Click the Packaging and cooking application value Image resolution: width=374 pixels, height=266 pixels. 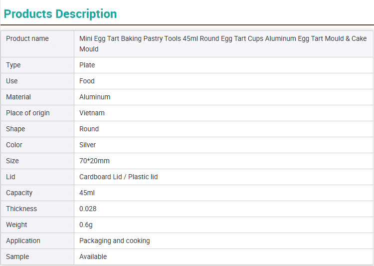(x=115, y=241)
